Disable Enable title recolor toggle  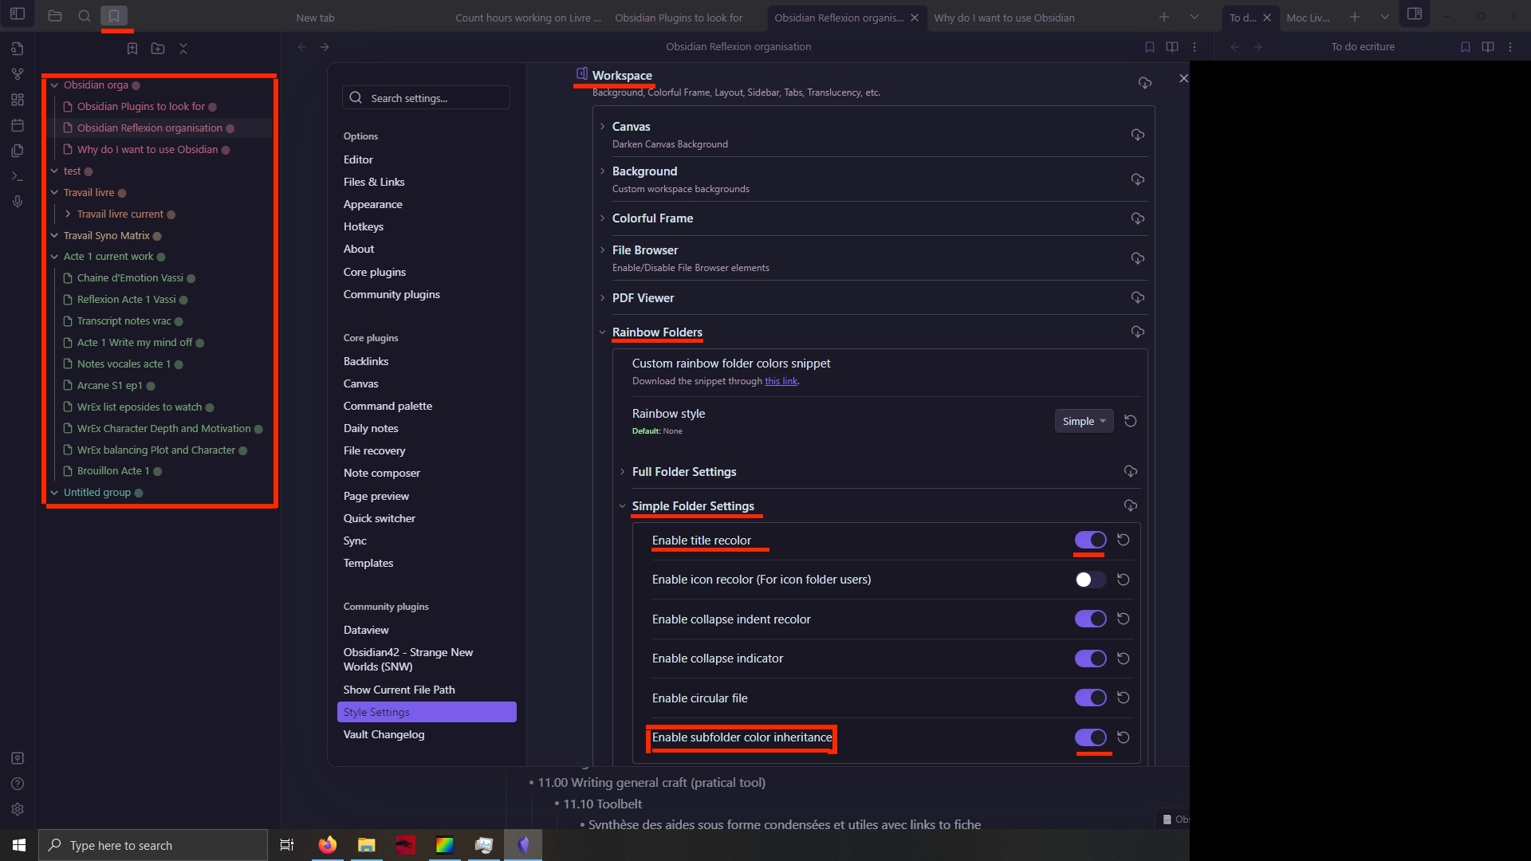point(1090,541)
